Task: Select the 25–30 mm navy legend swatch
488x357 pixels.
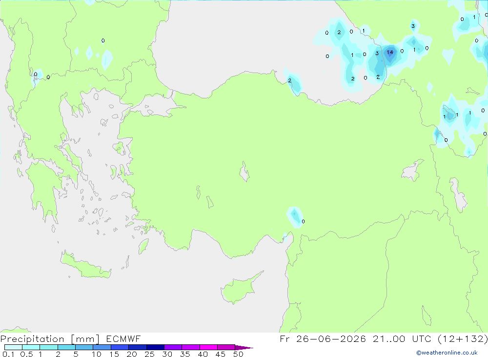Action: pyautogui.click(x=155, y=347)
